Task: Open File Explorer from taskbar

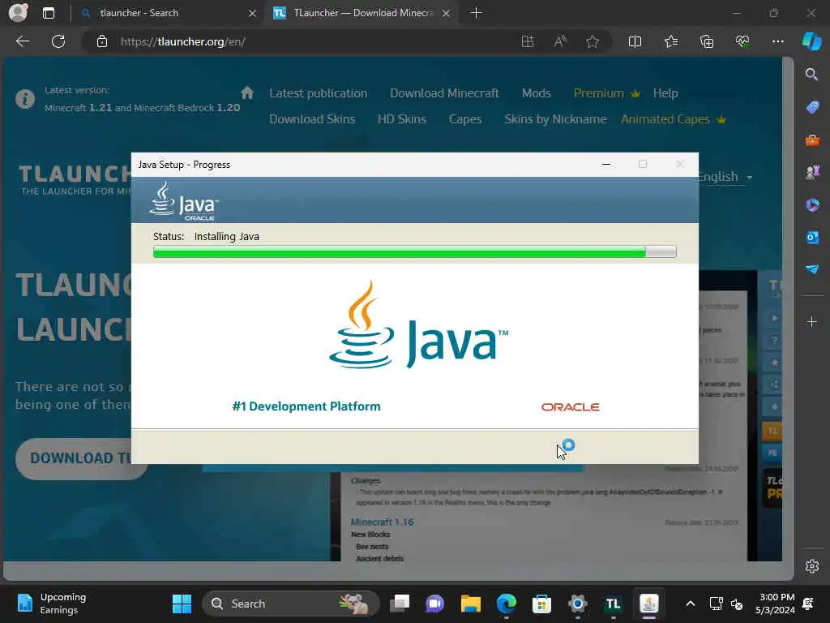Action: 471,604
